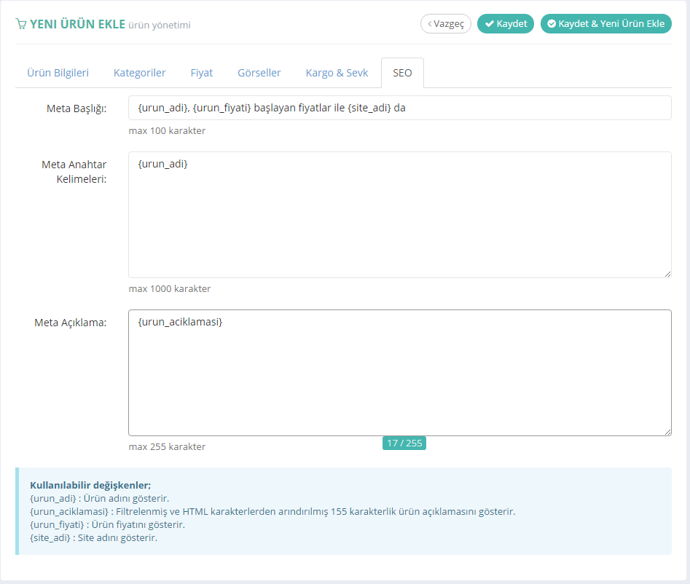Click the Meta Açıklama textarea resize corner
Image resolution: width=690 pixels, height=584 pixels.
click(667, 432)
